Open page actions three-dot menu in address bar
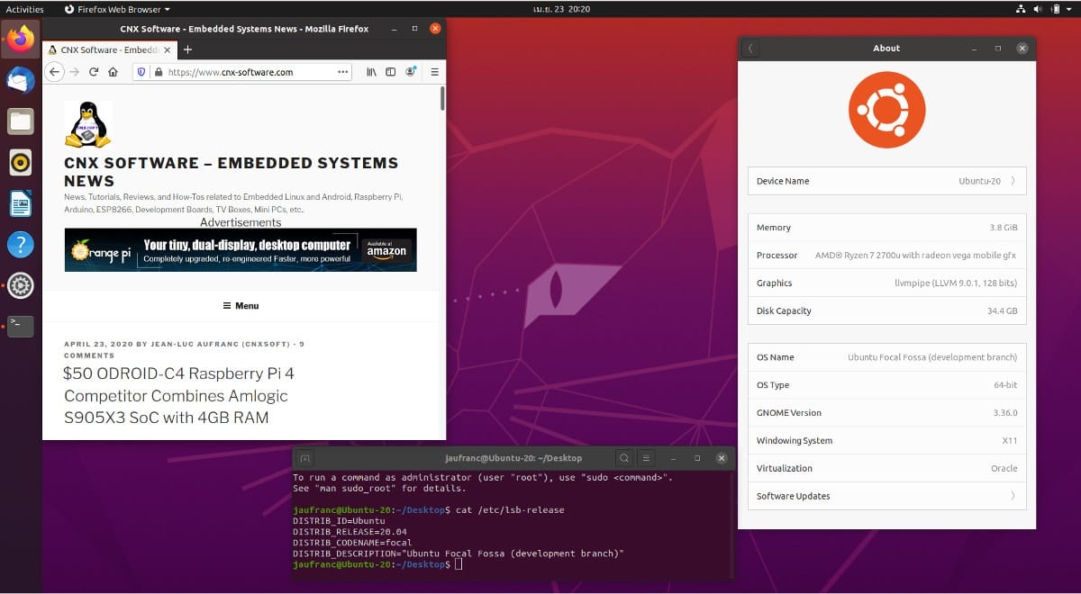 tap(343, 72)
